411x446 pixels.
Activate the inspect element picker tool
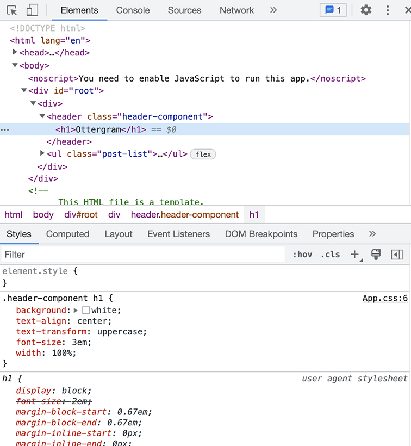[12, 10]
